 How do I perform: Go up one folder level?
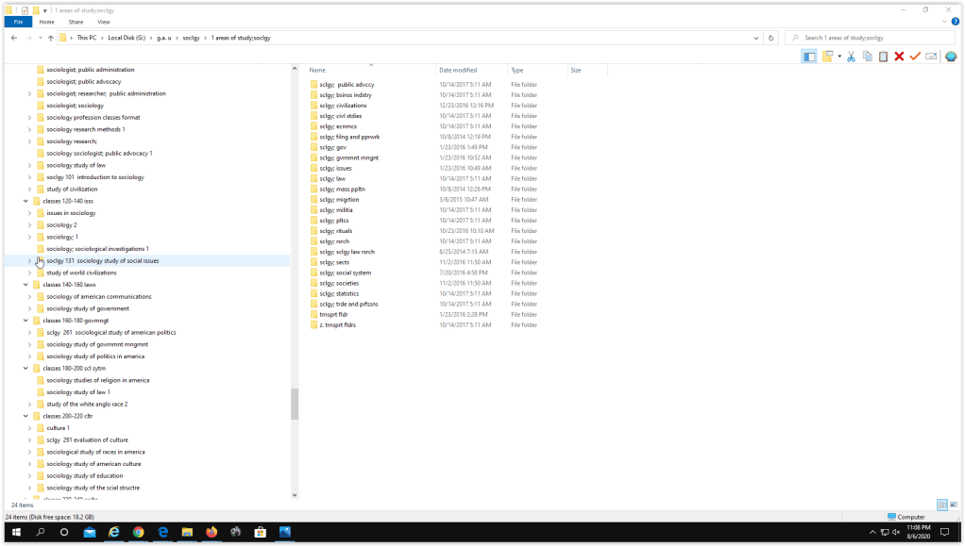51,38
